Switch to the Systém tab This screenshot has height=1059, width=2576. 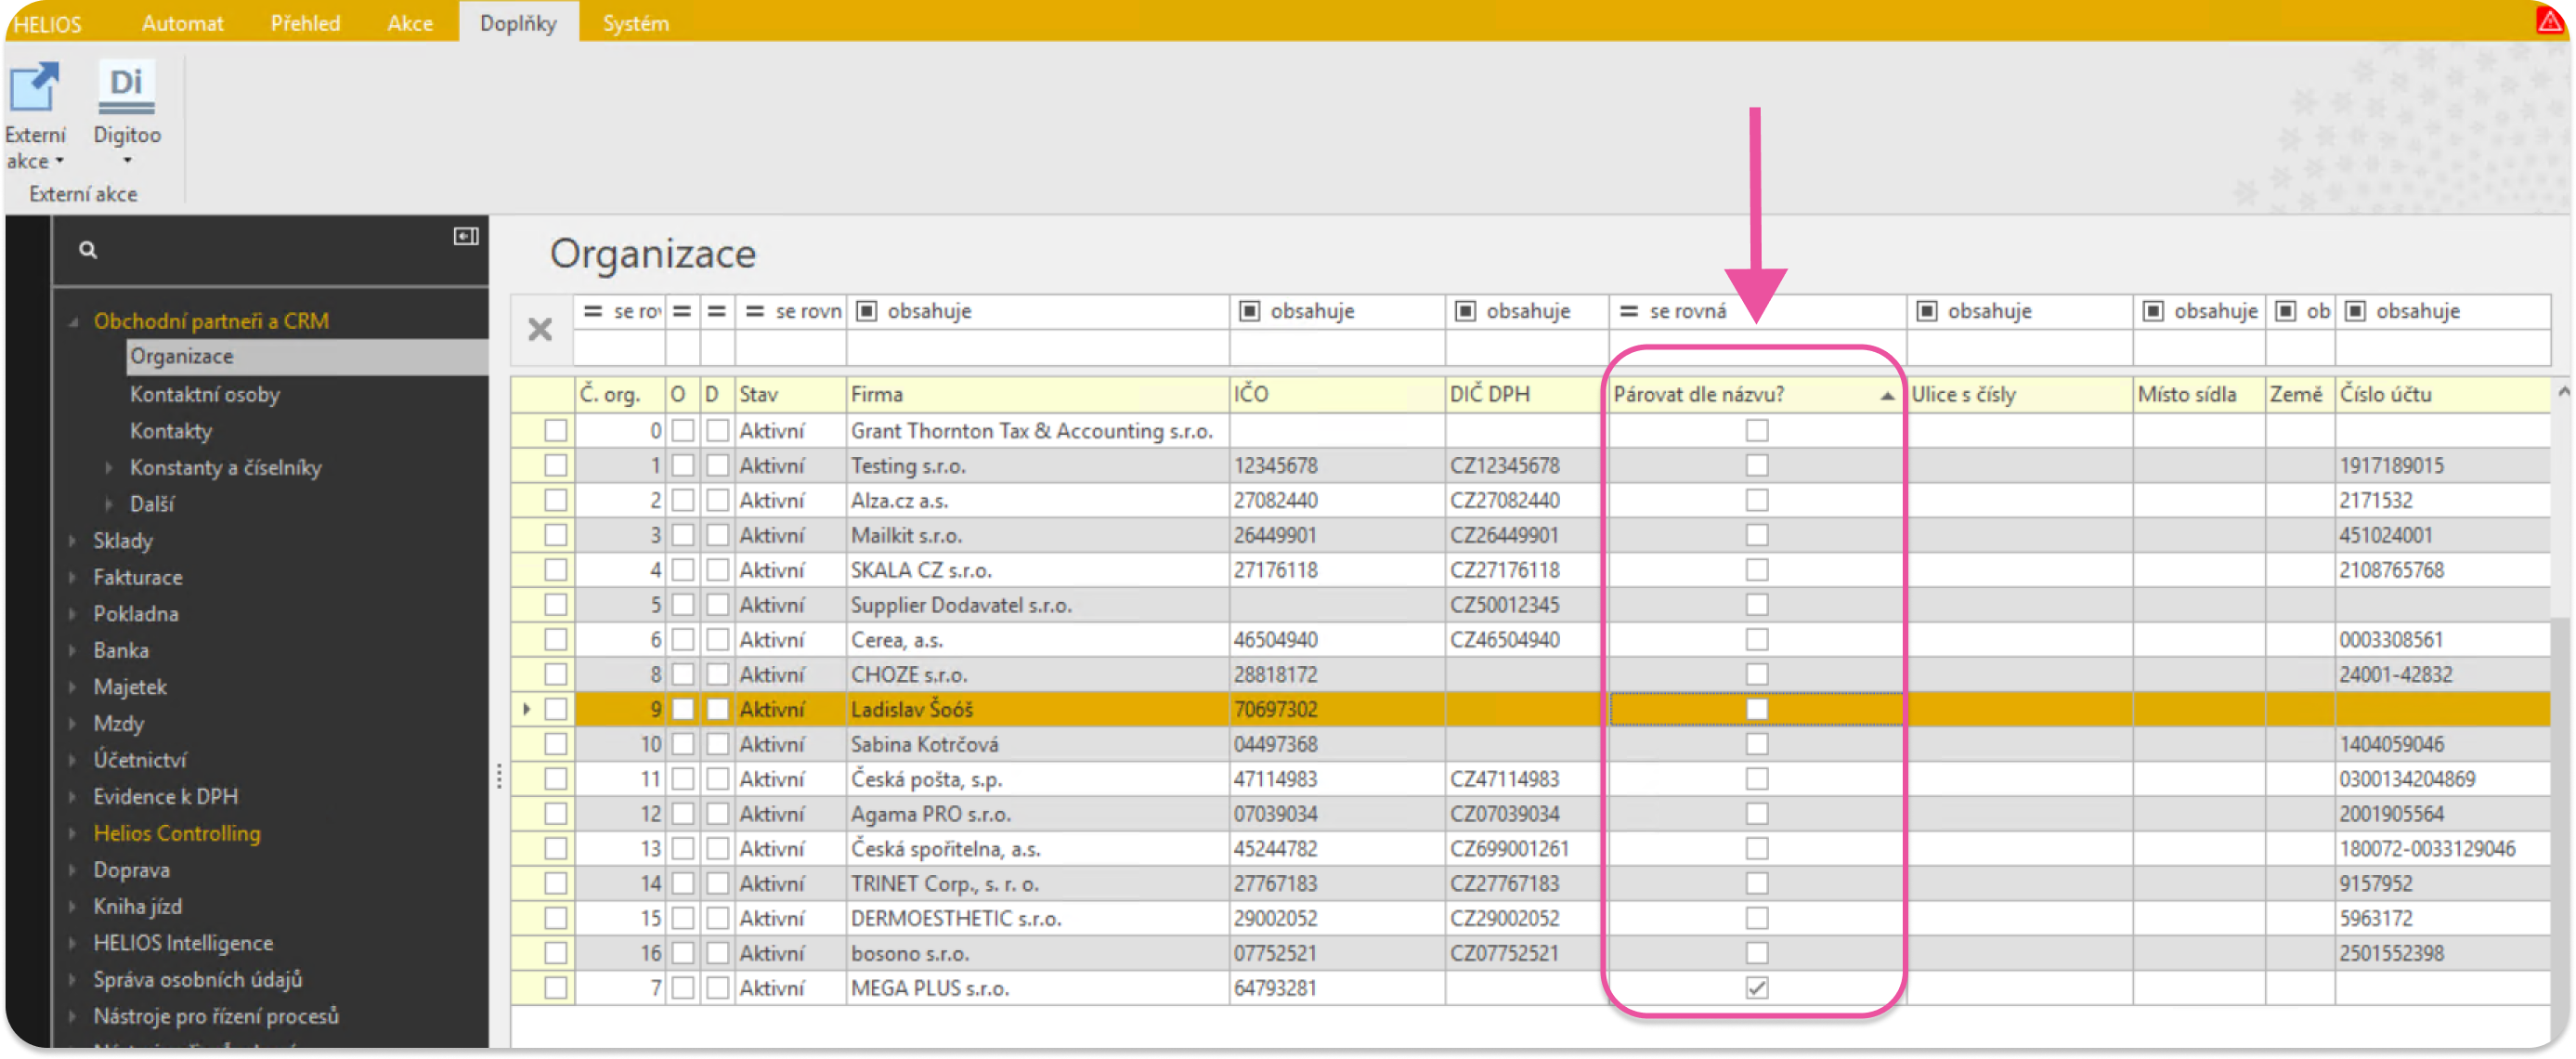point(636,23)
